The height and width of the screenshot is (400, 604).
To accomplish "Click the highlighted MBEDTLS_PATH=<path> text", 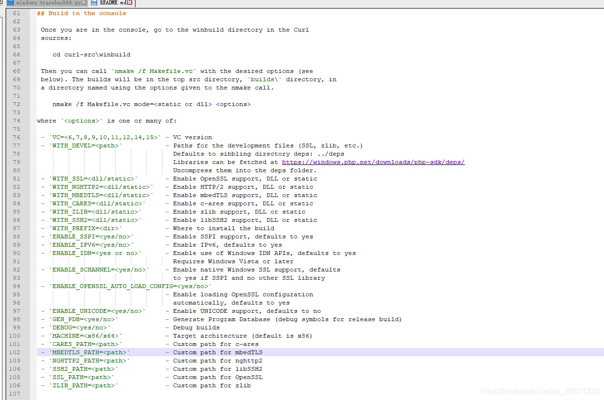I will coord(89,352).
